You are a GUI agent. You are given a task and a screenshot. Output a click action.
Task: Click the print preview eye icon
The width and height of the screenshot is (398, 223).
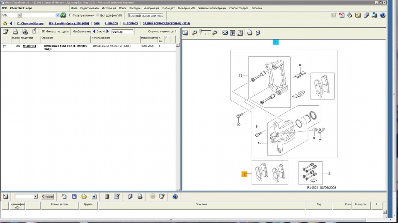click(25, 32)
